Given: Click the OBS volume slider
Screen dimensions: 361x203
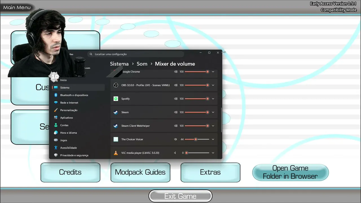Looking at the screenshot, I should pyautogui.click(x=197, y=85).
